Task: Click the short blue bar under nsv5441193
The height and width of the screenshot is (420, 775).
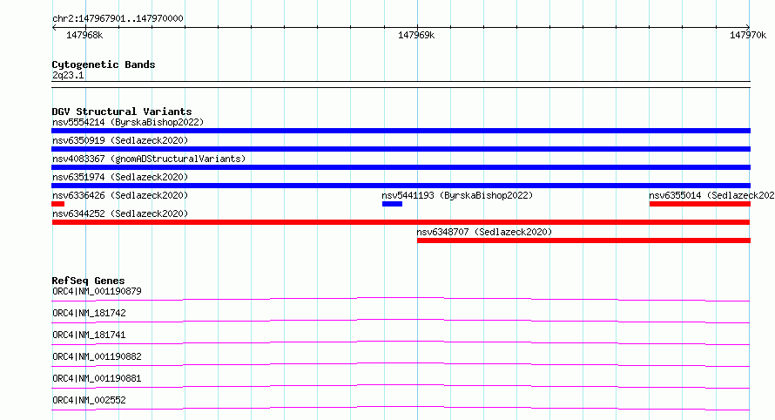Action: point(392,204)
